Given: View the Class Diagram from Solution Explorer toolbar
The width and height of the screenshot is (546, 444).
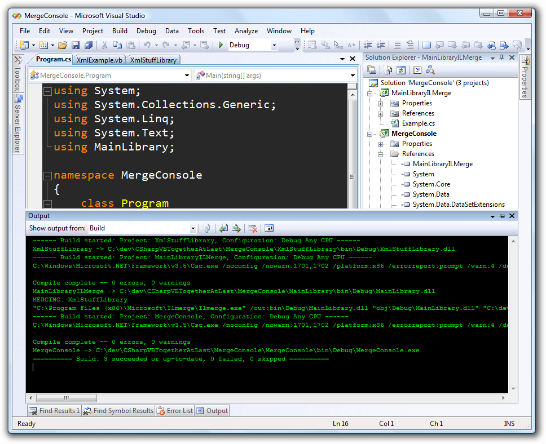Looking at the screenshot, I should click(429, 69).
